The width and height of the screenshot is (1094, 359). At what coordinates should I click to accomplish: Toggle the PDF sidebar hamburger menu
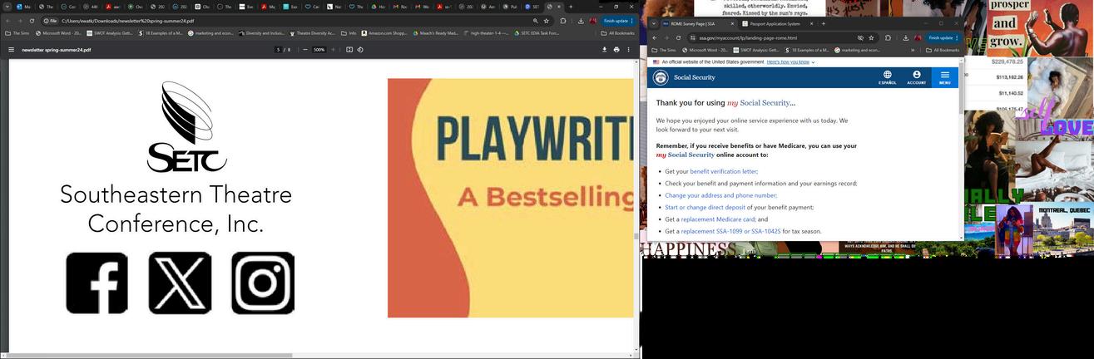[x=11, y=50]
